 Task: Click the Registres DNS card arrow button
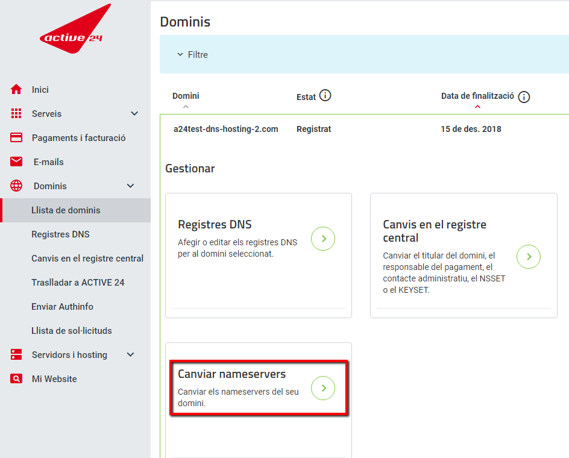[323, 239]
